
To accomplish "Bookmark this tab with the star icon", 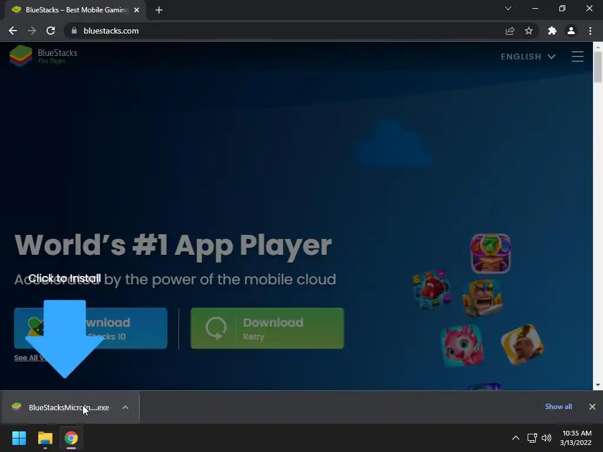I will [x=529, y=31].
